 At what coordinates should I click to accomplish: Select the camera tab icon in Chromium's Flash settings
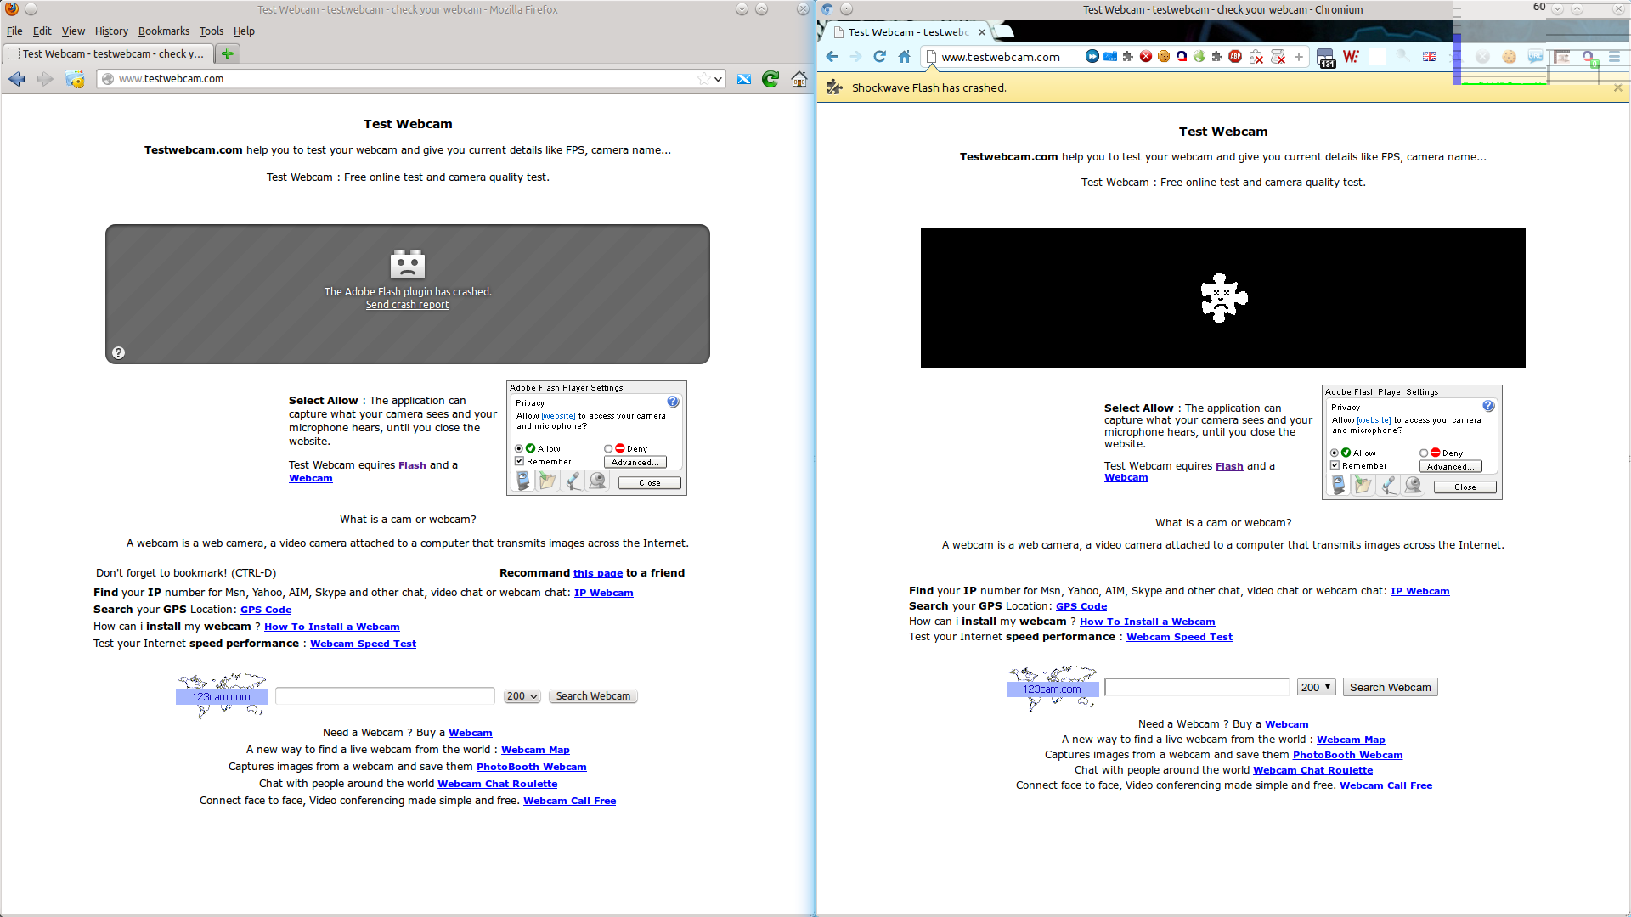[x=1413, y=485]
